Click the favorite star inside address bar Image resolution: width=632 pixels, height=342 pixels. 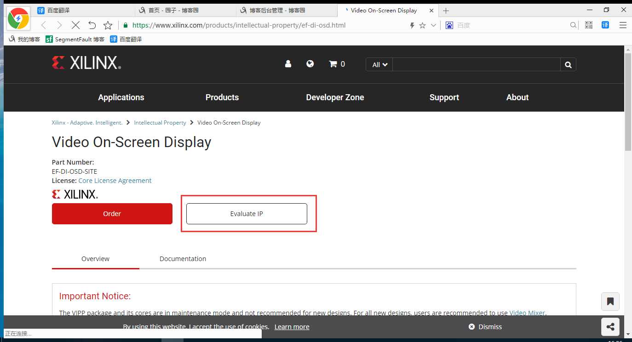422,25
